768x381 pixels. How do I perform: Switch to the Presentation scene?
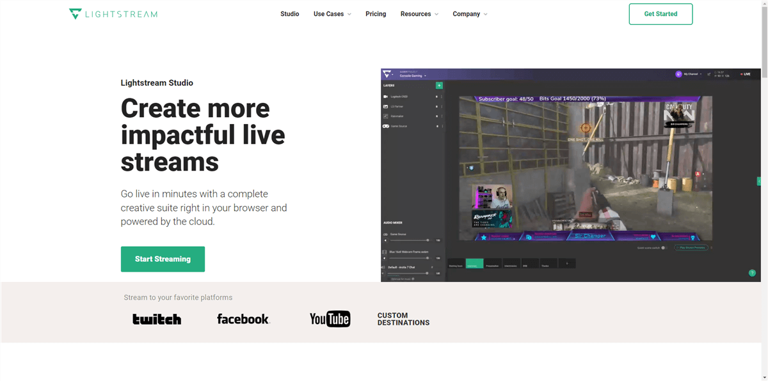[x=493, y=263]
